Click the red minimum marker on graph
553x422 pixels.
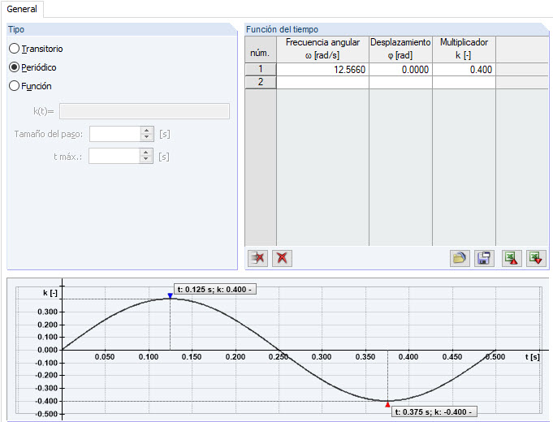click(x=387, y=404)
